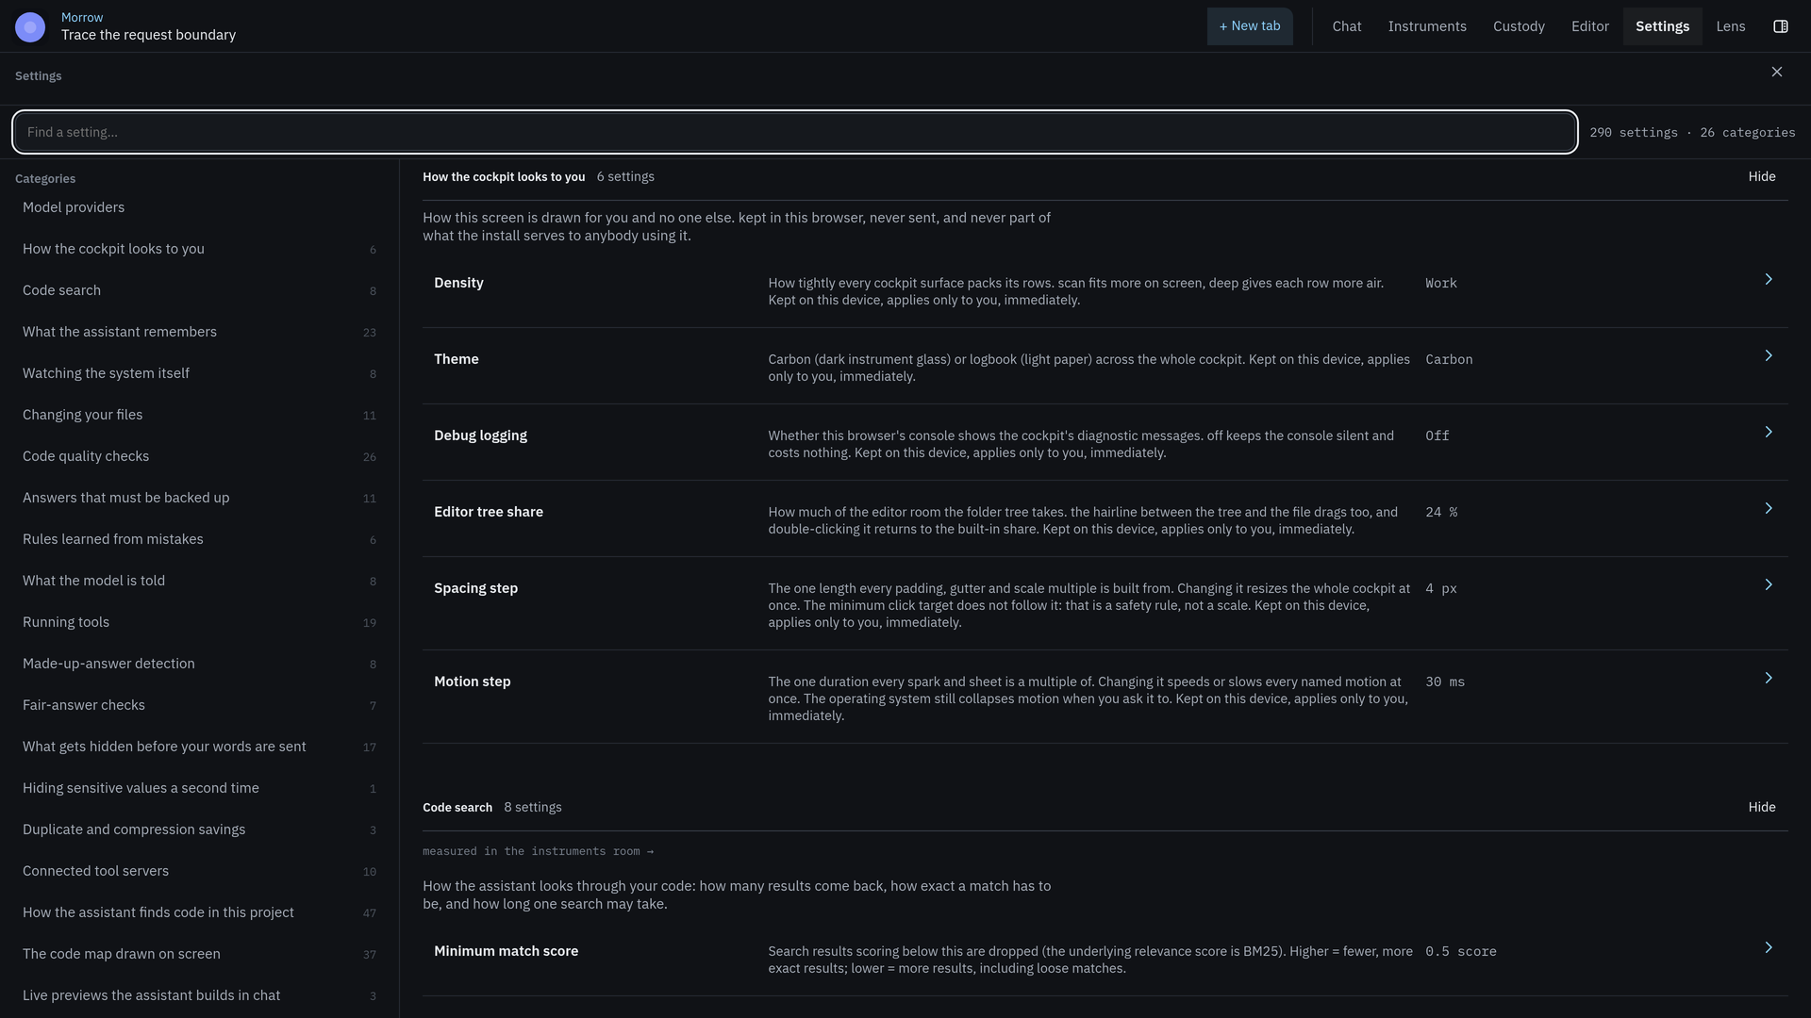Screen dimensions: 1811x1018
Task: Expand the Motion step chevron
Action: click(x=1769, y=678)
